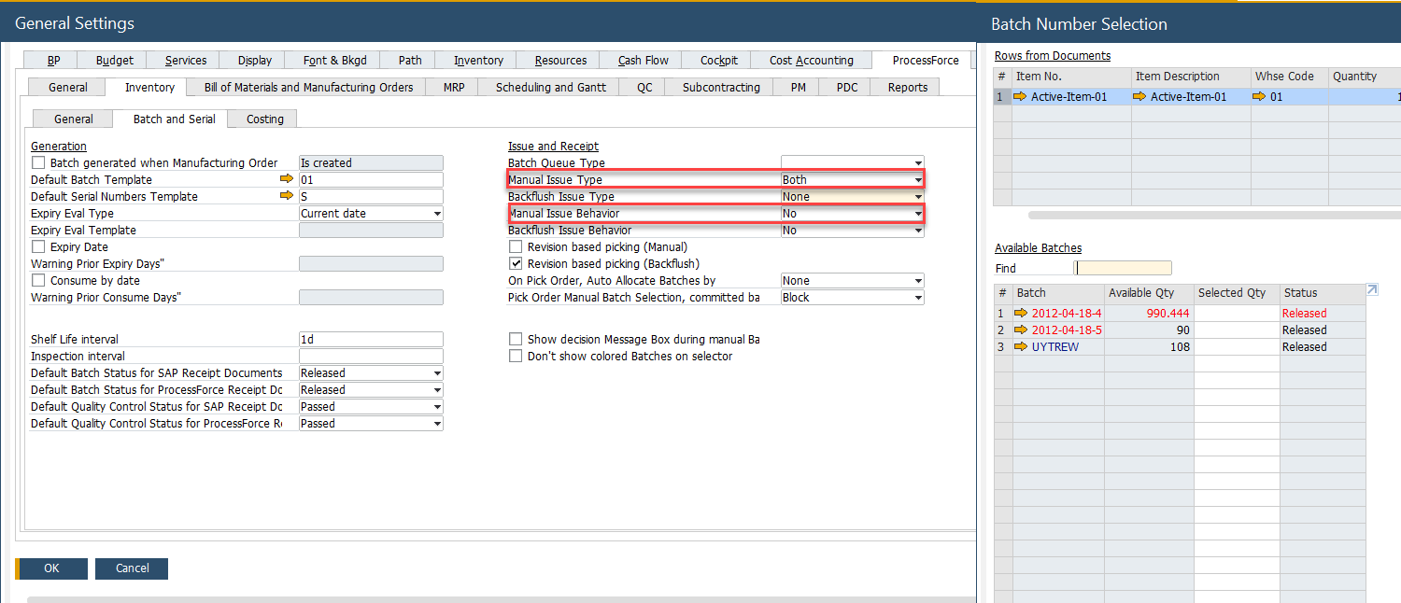
Task: Enable Batch generated when Manufacturing Order checkbox
Action: tap(38, 162)
